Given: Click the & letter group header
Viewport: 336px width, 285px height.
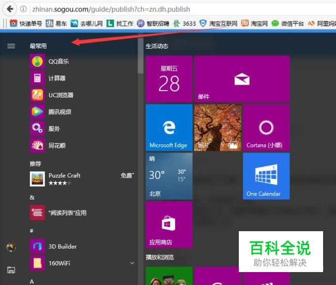Looking at the screenshot, I should (32, 197).
